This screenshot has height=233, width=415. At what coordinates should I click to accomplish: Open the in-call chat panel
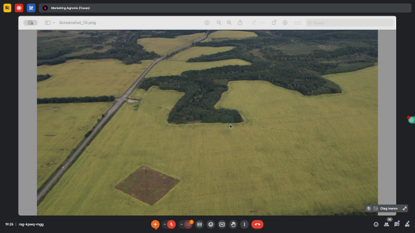pyautogui.click(x=396, y=225)
